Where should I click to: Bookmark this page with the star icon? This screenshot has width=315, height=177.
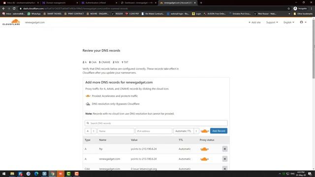coord(289,9)
